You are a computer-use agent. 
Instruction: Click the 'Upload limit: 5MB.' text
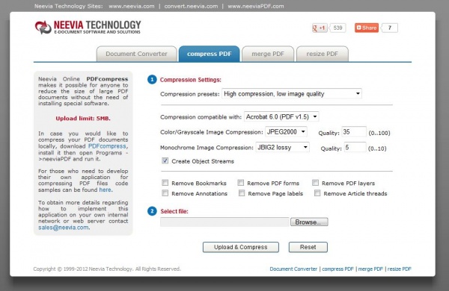(x=83, y=118)
